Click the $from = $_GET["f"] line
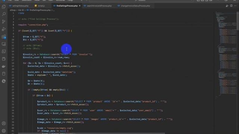This screenshot has height=134, width=239. (x=34, y=36)
